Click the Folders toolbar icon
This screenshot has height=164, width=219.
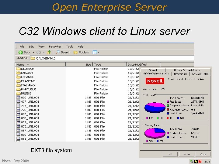(75, 53)
